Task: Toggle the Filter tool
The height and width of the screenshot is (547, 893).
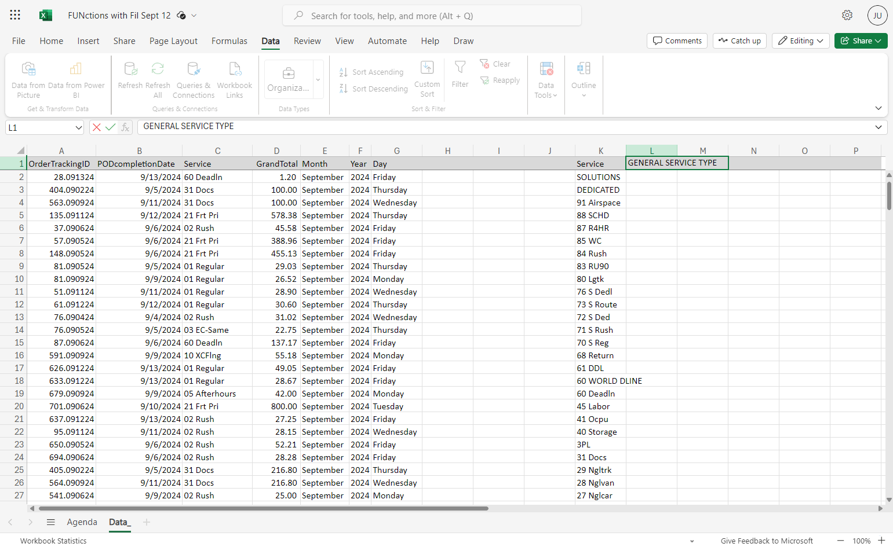Action: coord(460,74)
